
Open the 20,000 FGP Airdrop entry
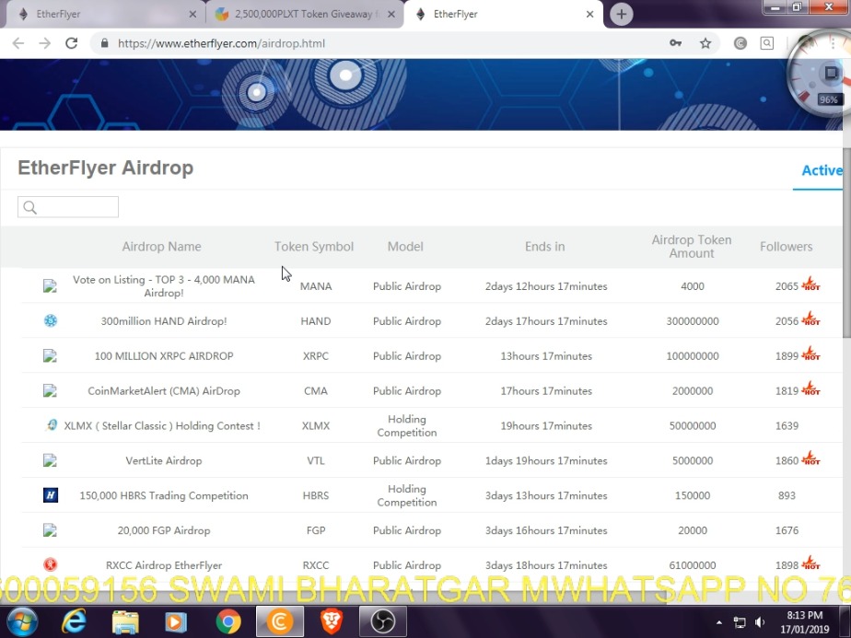pyautogui.click(x=163, y=530)
